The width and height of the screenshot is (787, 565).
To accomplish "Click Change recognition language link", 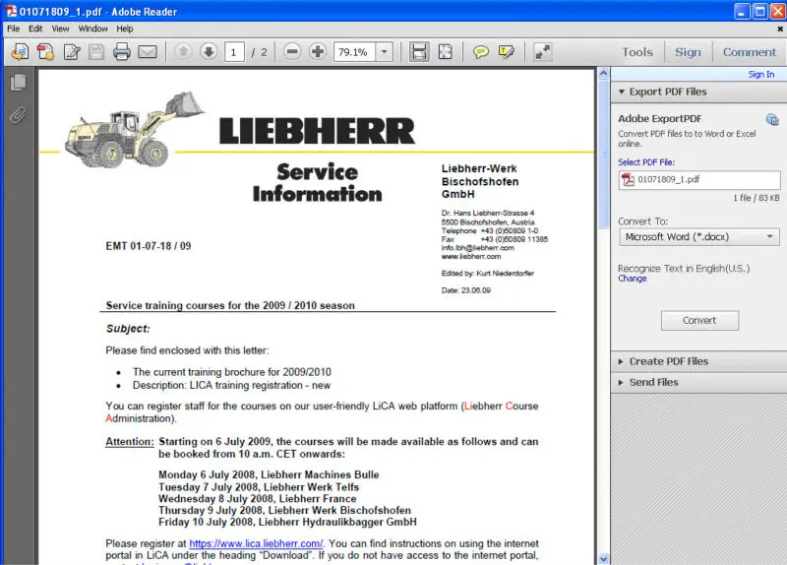I will tap(632, 279).
